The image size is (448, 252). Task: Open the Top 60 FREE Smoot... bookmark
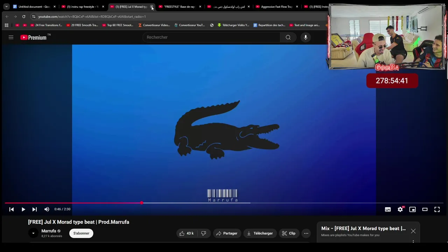pos(118,25)
